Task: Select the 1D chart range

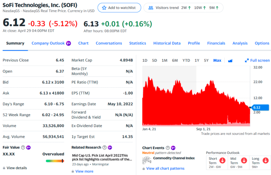Action: [x=145, y=60]
